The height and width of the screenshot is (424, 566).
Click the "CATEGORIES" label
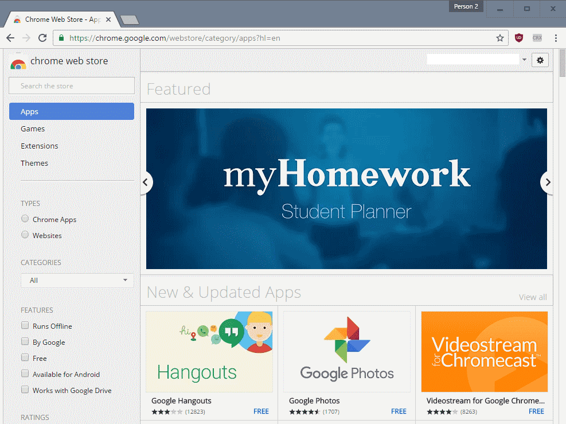tap(41, 263)
